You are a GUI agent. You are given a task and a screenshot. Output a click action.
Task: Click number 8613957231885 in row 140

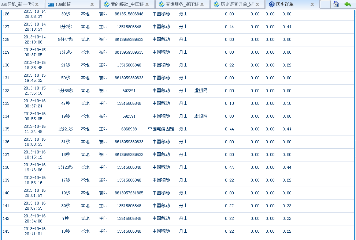[129, 193]
